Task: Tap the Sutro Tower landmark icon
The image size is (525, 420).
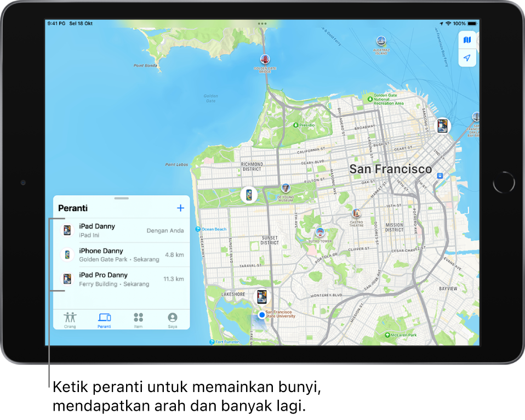Action: [320, 232]
